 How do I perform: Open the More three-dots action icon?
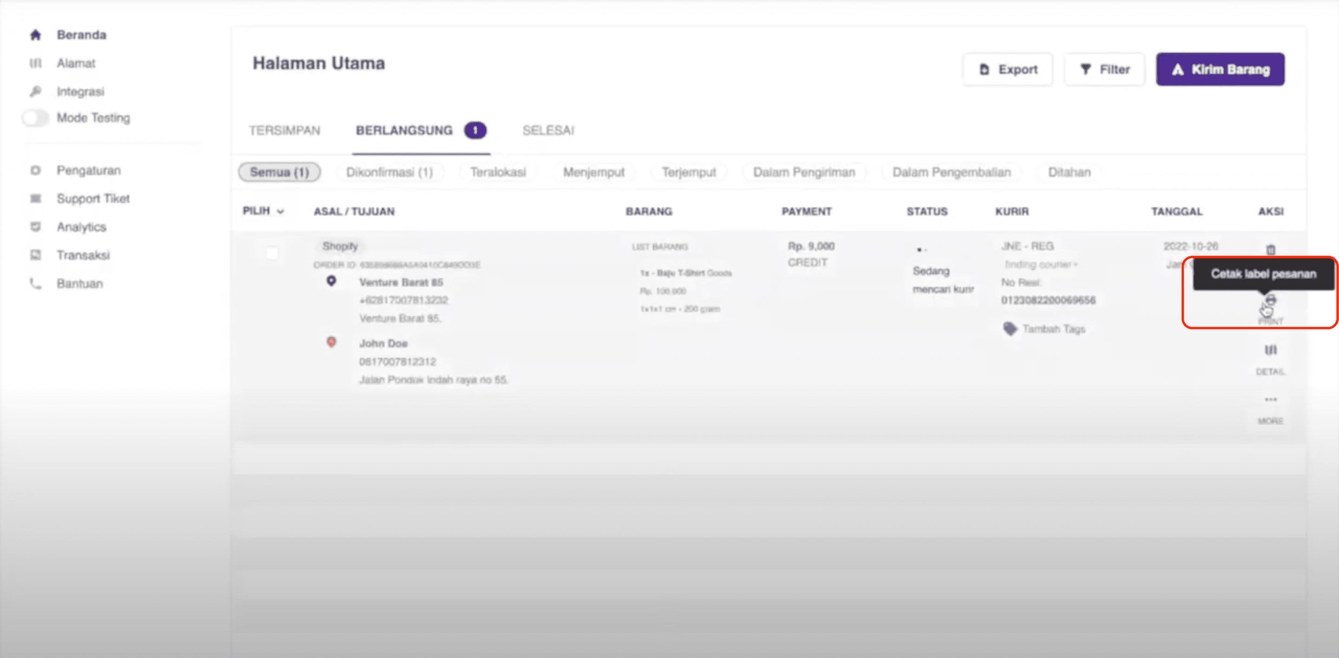click(x=1270, y=399)
